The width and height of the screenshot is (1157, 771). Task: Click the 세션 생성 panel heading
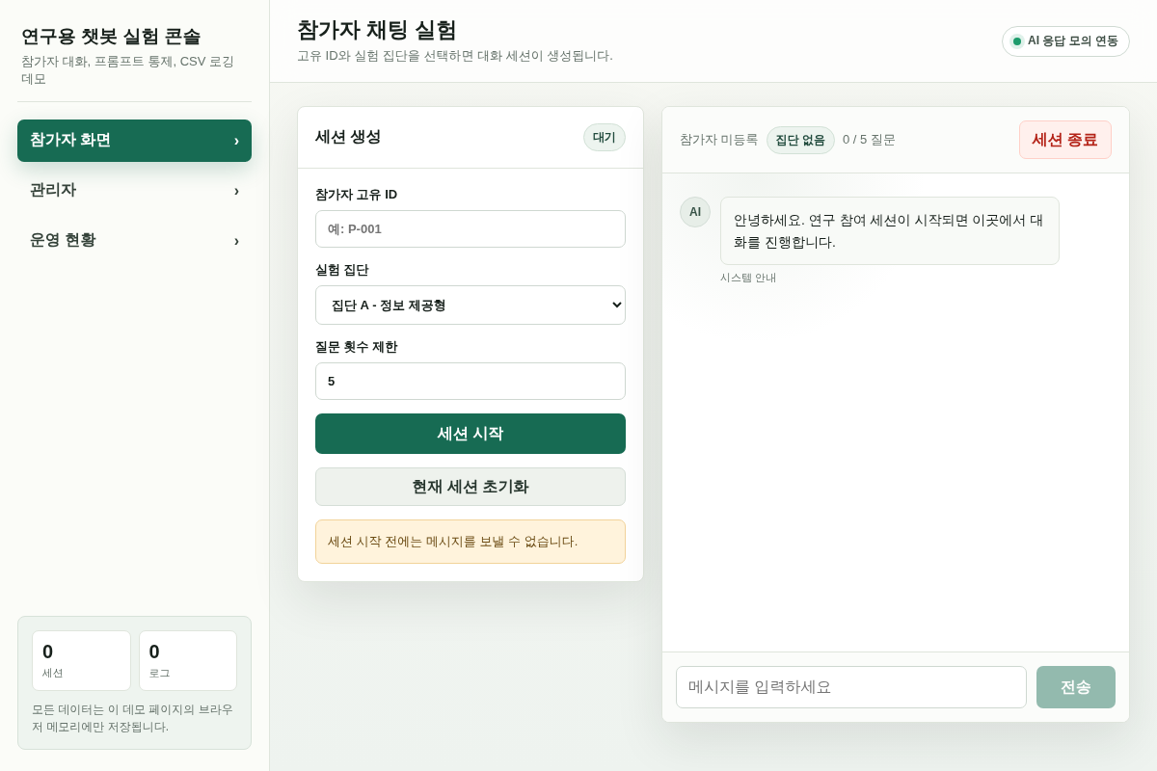pyautogui.click(x=348, y=137)
